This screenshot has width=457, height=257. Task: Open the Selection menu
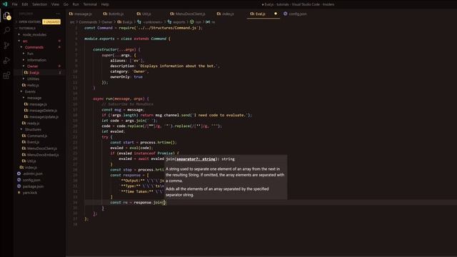(x=40, y=4)
